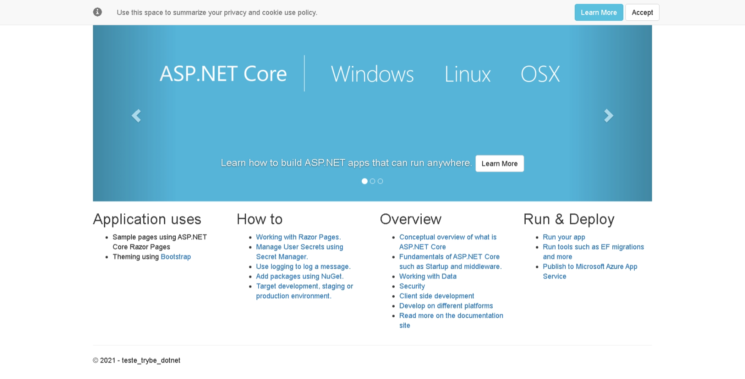745x379 pixels.
Task: Click the Application uses heading
Action: [x=147, y=219]
